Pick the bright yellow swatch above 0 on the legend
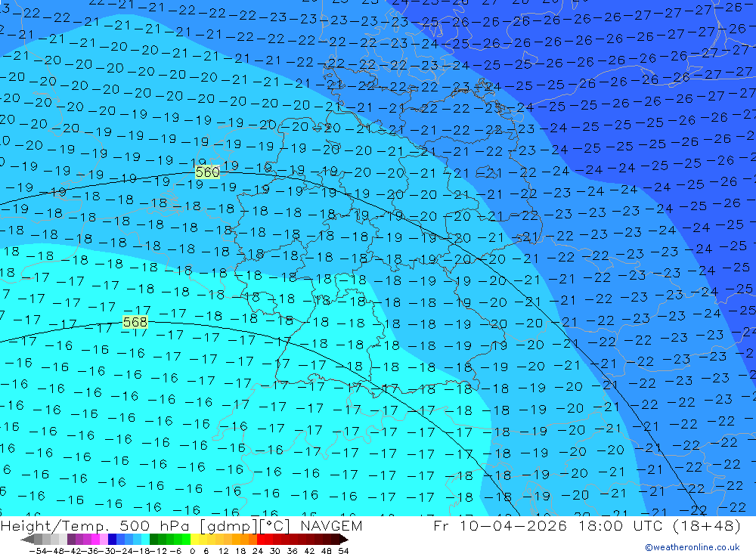 tap(194, 540)
